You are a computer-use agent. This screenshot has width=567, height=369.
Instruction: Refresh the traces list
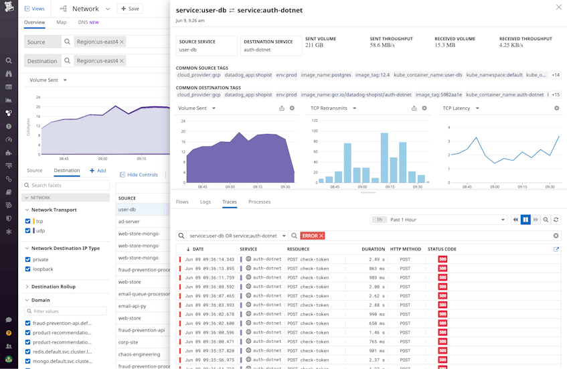(x=556, y=220)
